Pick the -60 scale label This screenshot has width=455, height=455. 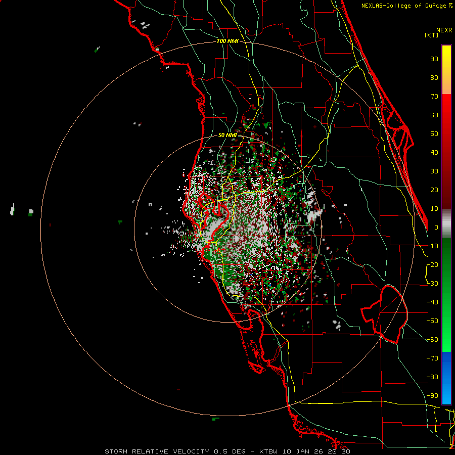[x=432, y=340]
